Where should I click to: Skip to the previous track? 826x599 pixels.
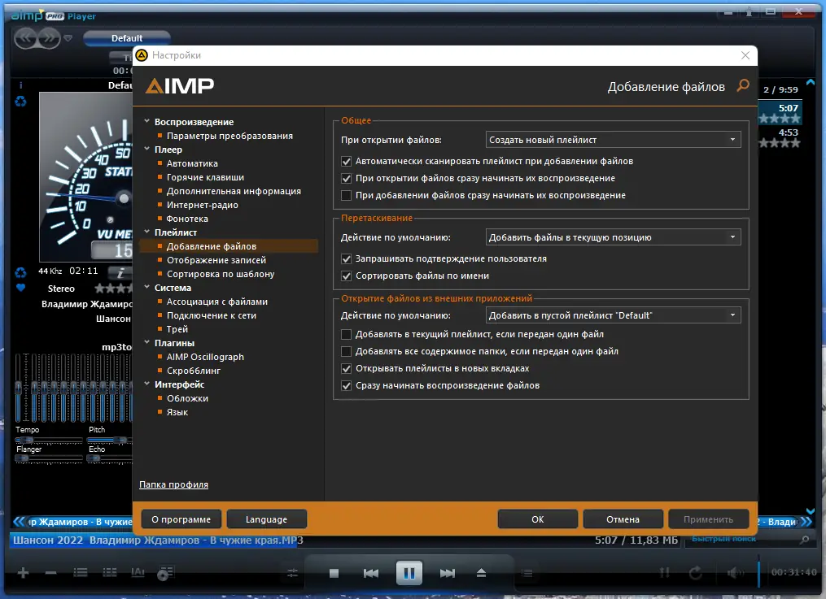pyautogui.click(x=371, y=573)
